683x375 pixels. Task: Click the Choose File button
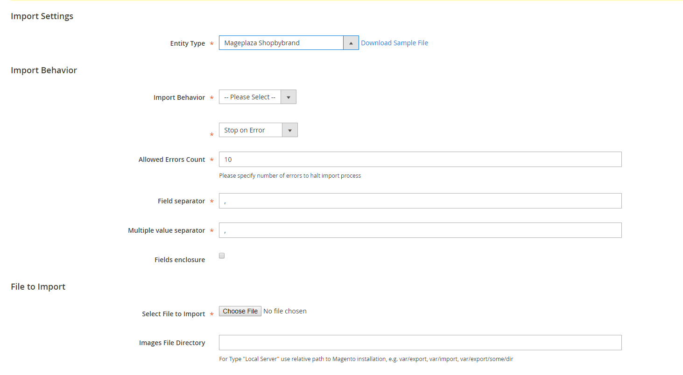(x=240, y=311)
